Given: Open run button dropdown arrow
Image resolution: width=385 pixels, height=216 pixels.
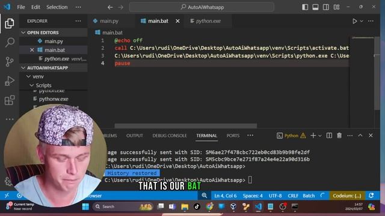Looking at the screenshot, I should [362, 22].
